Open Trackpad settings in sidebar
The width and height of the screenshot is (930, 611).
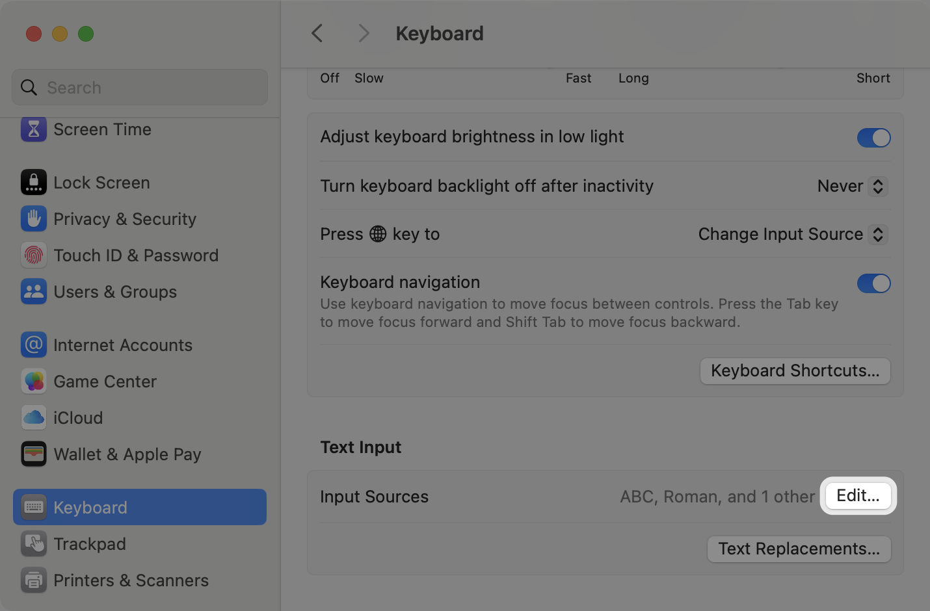90,544
